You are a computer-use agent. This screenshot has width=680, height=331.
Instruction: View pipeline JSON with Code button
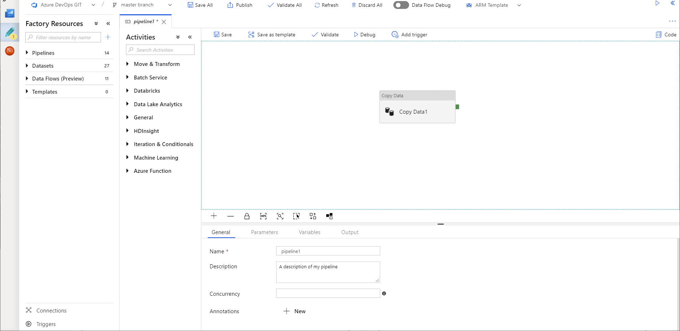click(x=666, y=35)
